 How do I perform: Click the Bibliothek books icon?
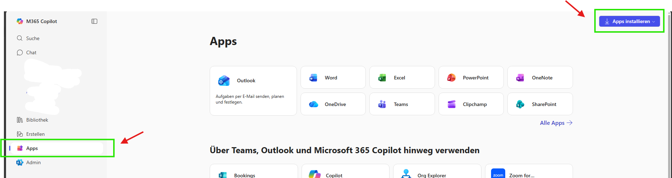[x=20, y=120]
